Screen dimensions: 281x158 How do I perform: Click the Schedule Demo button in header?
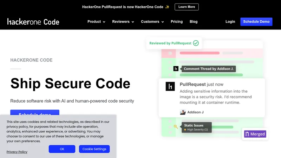coord(256,22)
